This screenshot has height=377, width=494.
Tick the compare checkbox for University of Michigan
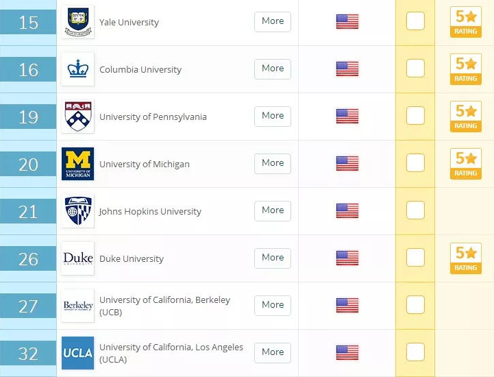coord(415,163)
